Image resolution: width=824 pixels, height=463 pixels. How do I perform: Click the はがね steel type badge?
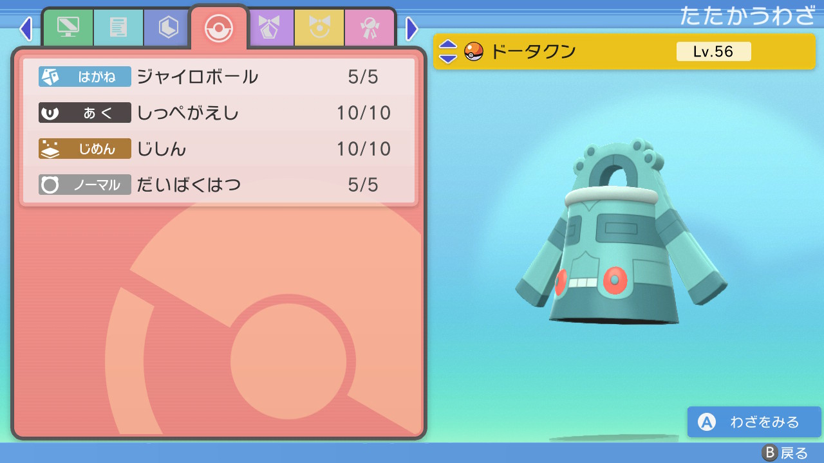click(85, 77)
